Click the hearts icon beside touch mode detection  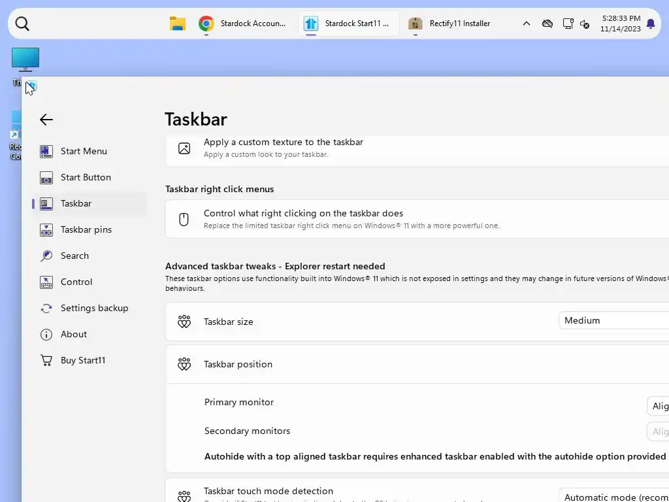coord(184,495)
